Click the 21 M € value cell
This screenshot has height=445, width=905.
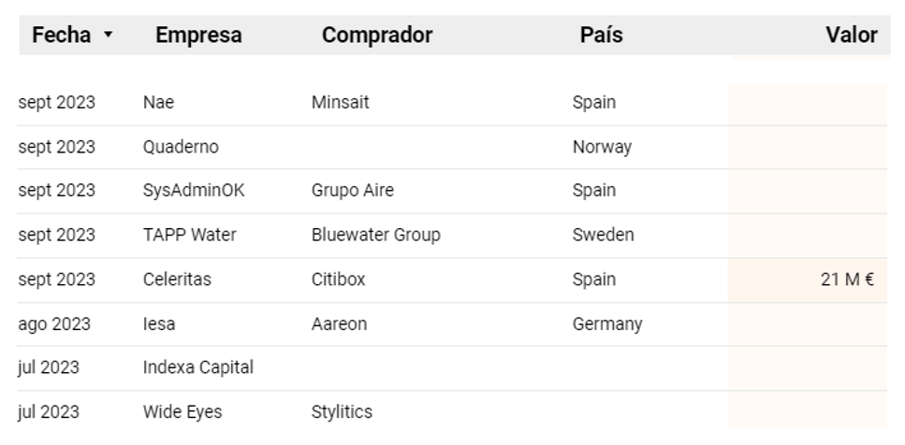point(847,280)
